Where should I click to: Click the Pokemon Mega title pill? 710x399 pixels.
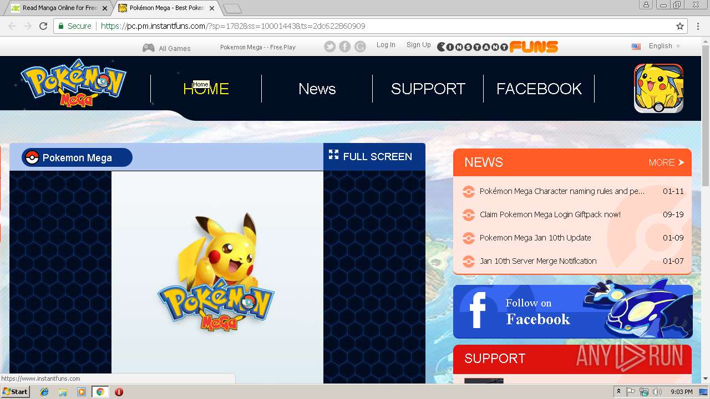point(77,157)
